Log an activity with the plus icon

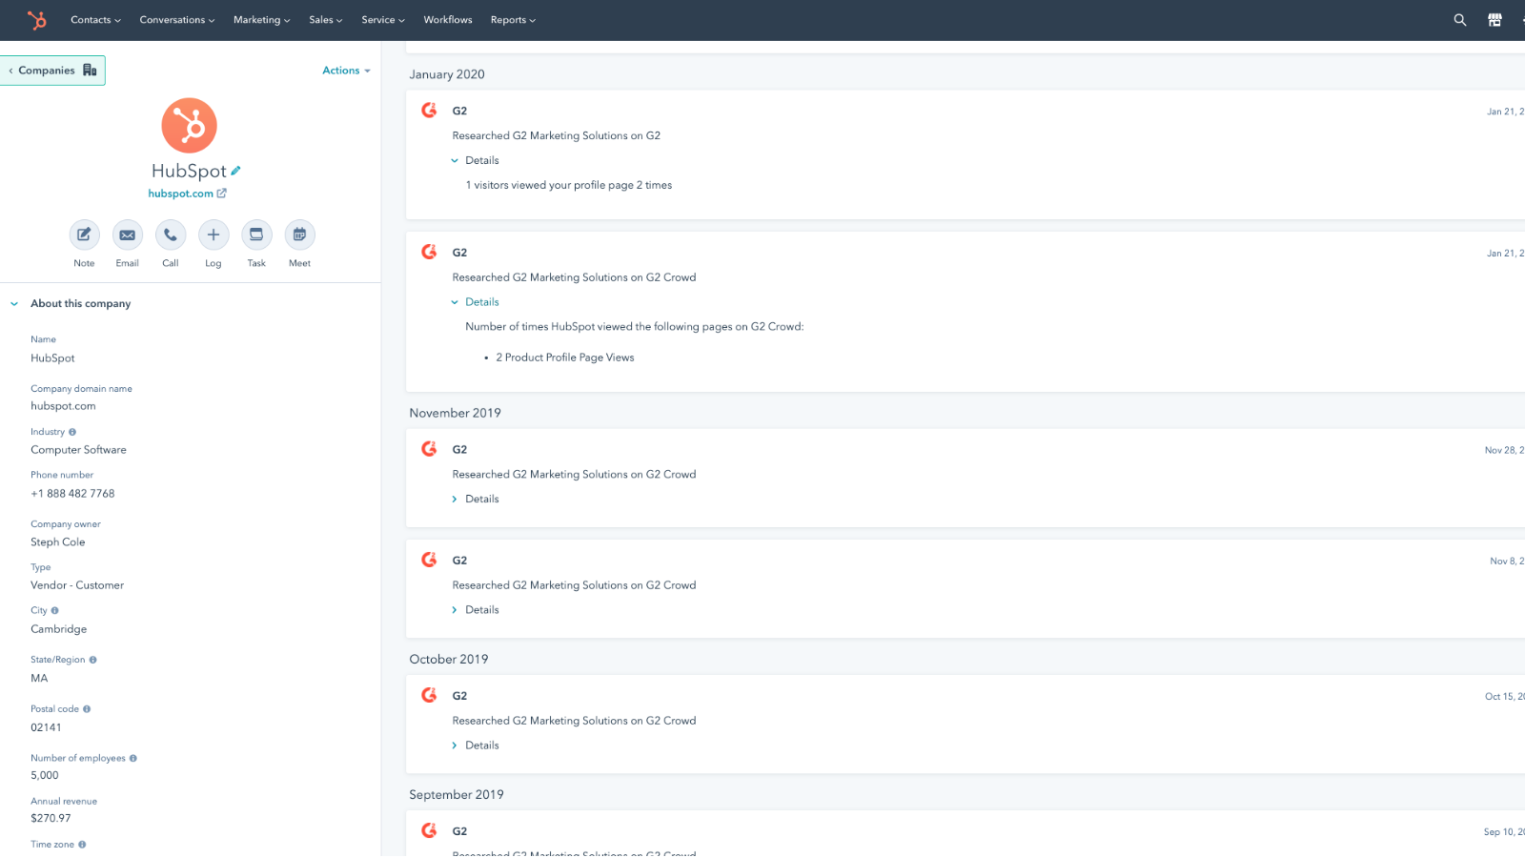pyautogui.click(x=213, y=235)
